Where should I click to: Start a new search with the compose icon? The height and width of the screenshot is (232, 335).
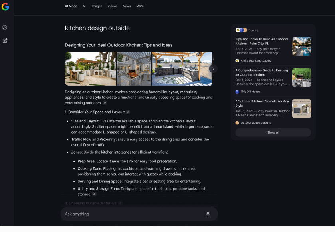point(5,40)
